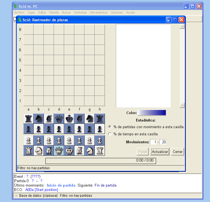Select the black pawn in column a
The image size is (210, 202).
[28, 129]
